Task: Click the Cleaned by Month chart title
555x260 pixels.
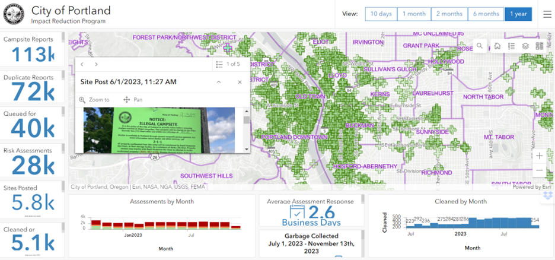Action: pos(461,201)
